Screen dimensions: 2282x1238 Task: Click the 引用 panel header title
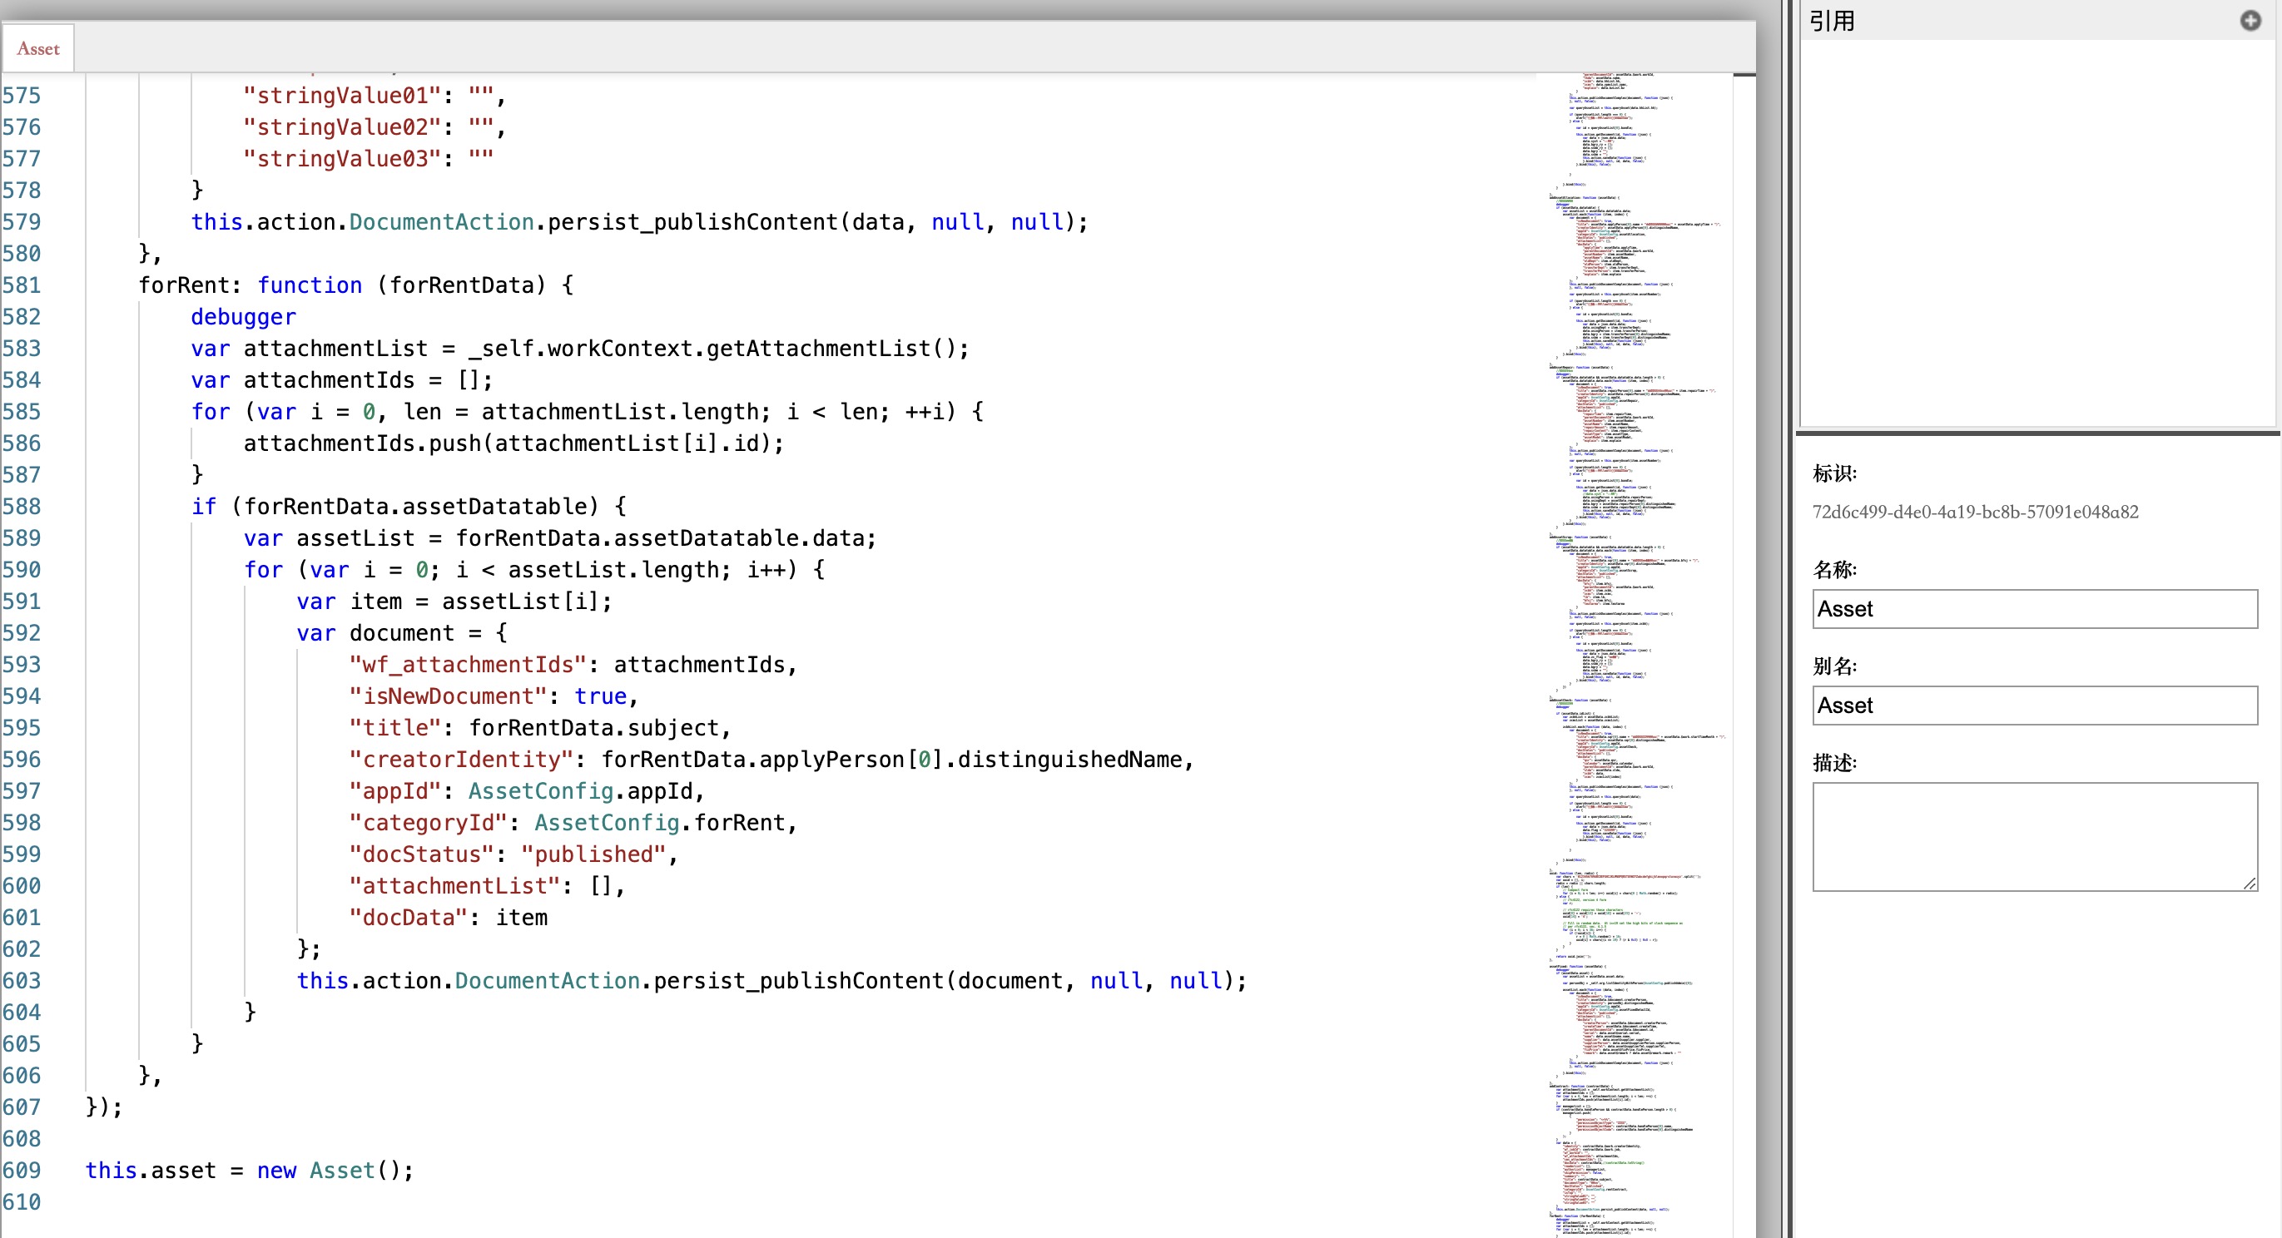[x=1832, y=20]
